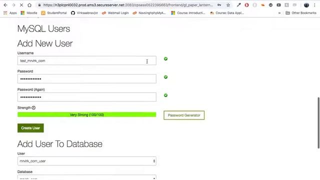Open the NavsinghphpMyA... bookmark

(149, 13)
